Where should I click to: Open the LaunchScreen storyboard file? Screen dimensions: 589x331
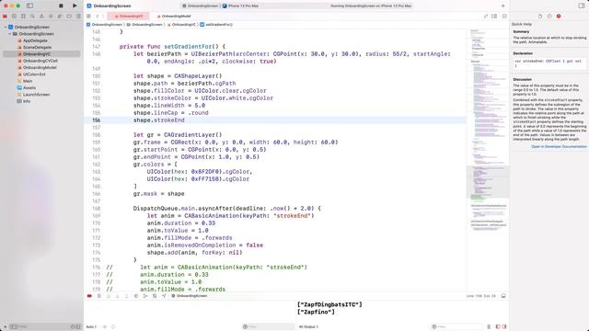tap(36, 95)
